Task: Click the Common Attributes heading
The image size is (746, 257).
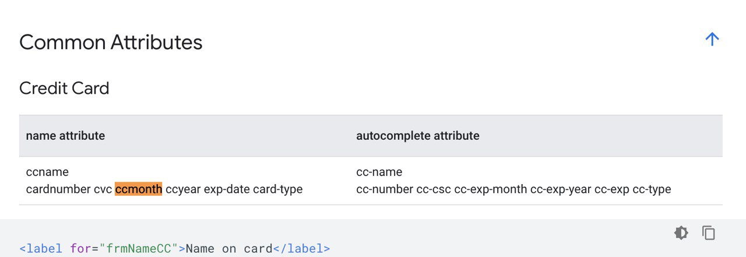Action: tap(111, 42)
